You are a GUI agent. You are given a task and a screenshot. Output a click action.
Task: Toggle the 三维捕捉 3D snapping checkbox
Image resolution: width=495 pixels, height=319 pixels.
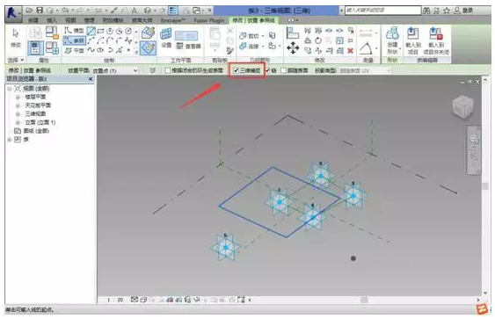pos(236,70)
